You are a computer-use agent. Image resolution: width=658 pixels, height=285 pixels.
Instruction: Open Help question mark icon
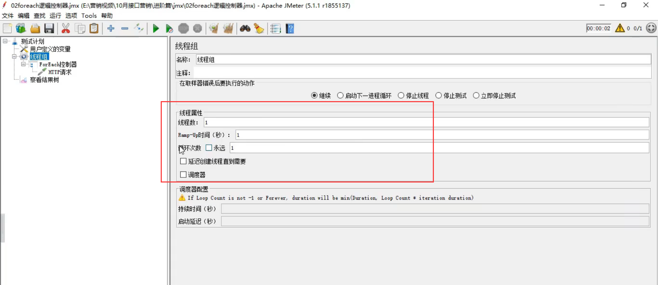click(x=290, y=28)
